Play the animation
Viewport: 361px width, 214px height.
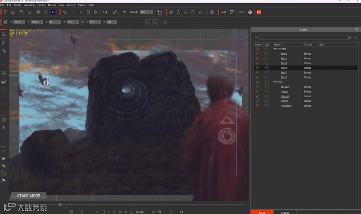pyautogui.click(x=97, y=212)
